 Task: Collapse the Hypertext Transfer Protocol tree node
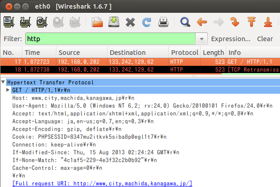click(3, 82)
